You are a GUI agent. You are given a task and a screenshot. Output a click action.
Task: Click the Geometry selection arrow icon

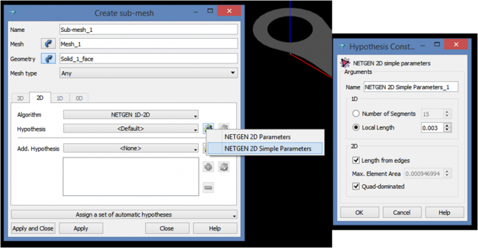(48, 59)
